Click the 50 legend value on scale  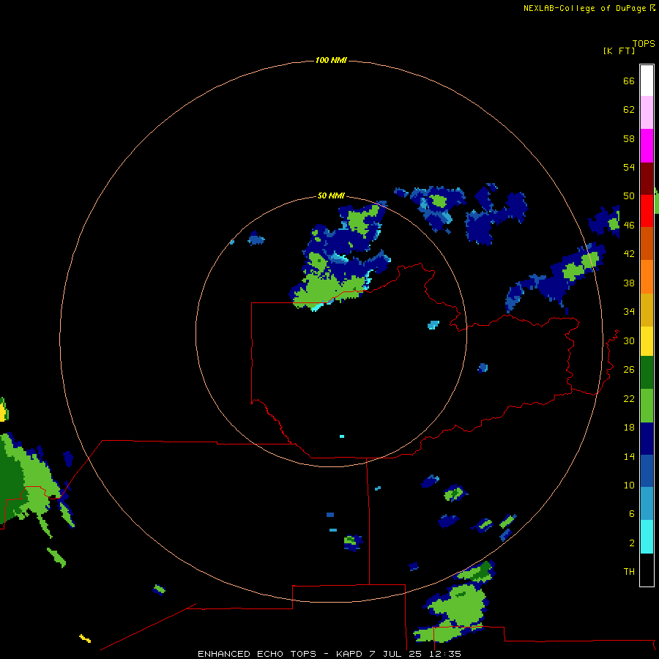[629, 196]
